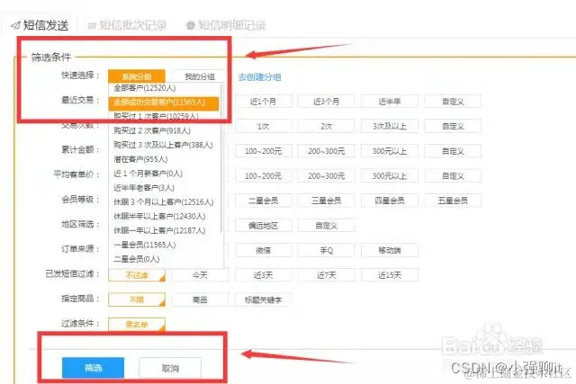The height and width of the screenshot is (384, 576).
Task: Choose 自定义 in the 交易次数 row
Action: pos(453,126)
